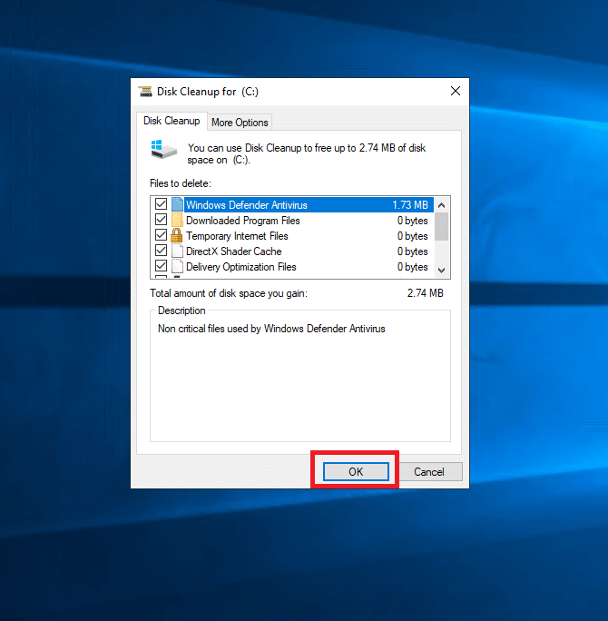Select the Temporary Internet Files entry
Viewport: 608px width, 621px height.
click(292, 236)
